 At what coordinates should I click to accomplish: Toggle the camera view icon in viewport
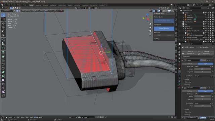150,31
